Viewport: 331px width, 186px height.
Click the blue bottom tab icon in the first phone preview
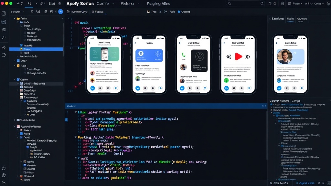(x=92, y=88)
